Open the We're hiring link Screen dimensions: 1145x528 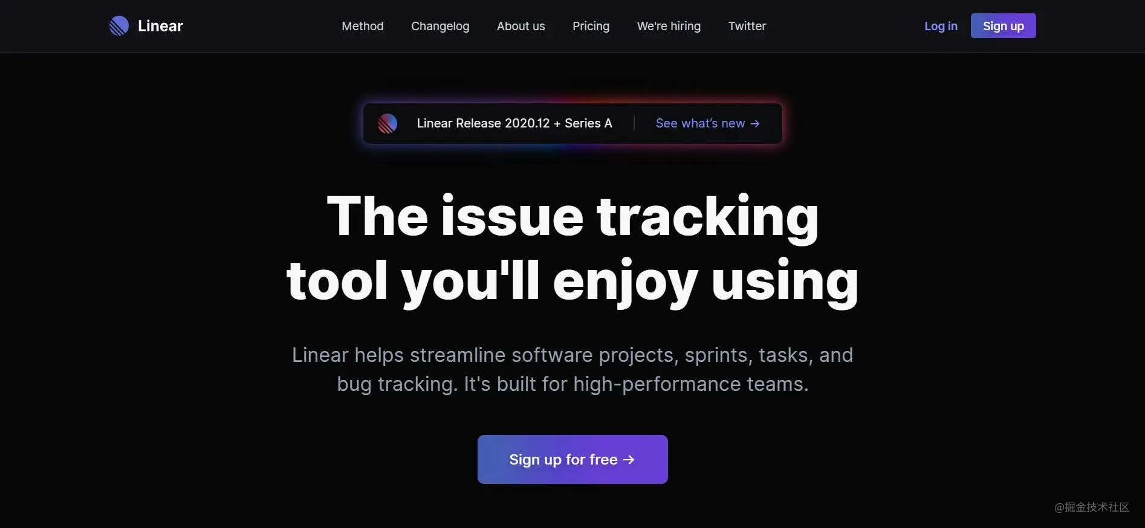[x=669, y=26]
